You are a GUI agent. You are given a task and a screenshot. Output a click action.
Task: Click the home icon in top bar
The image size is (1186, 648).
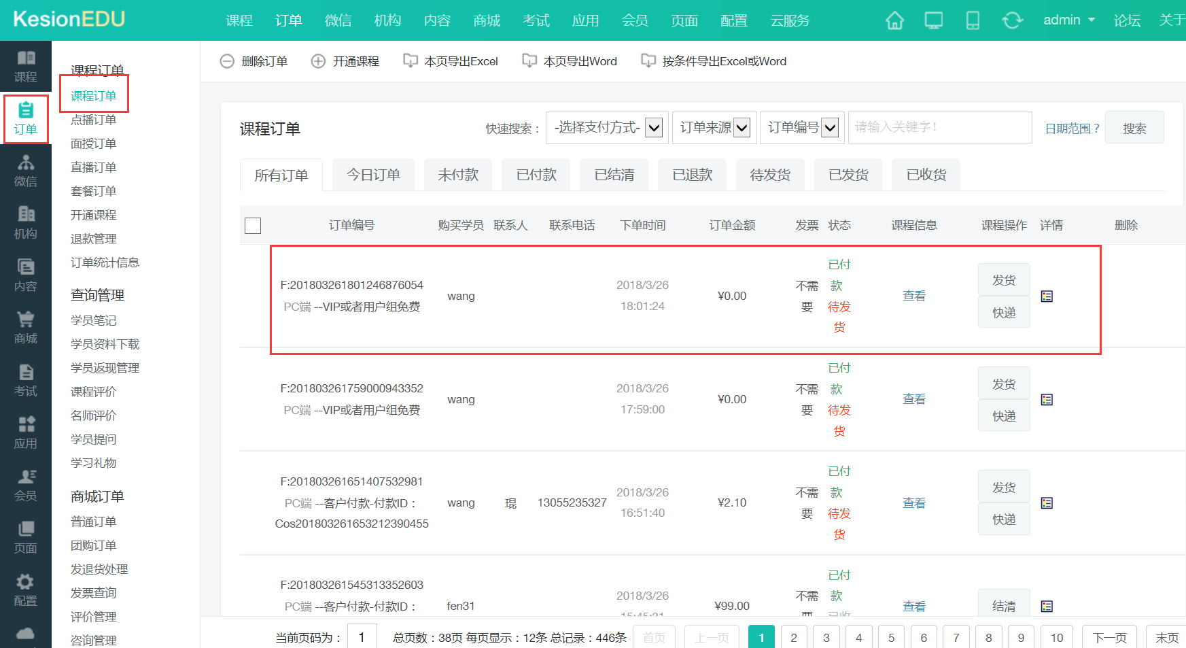click(894, 20)
